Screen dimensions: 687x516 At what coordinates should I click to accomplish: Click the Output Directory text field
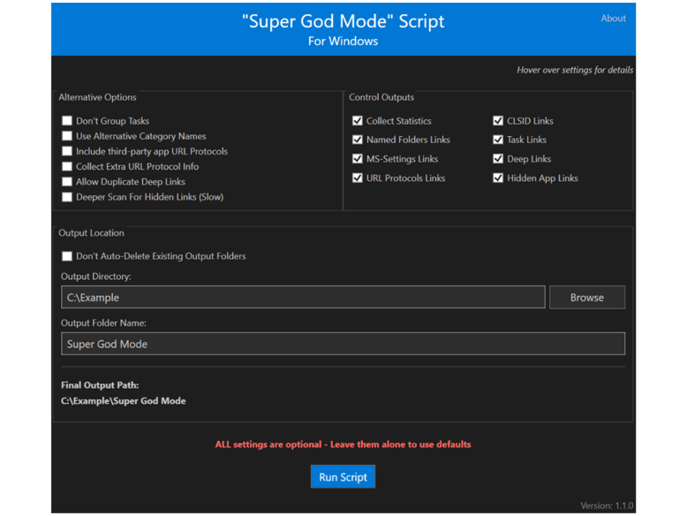pyautogui.click(x=303, y=297)
